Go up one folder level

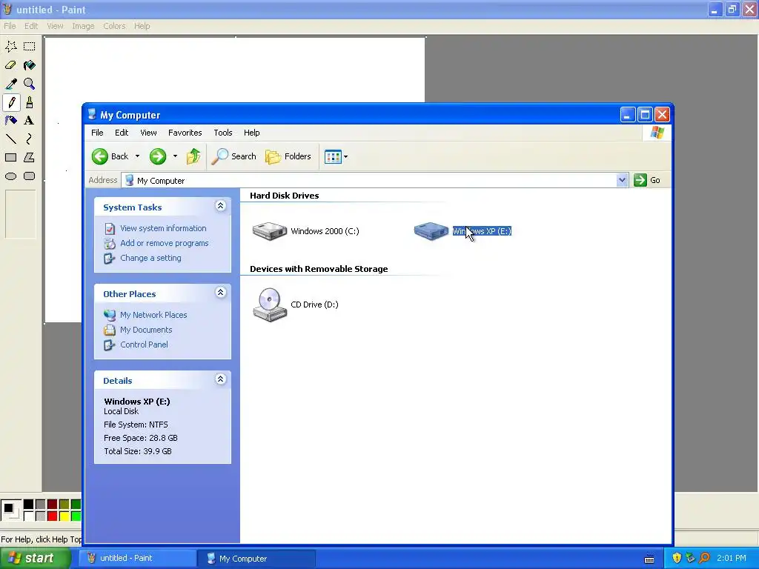(x=193, y=156)
